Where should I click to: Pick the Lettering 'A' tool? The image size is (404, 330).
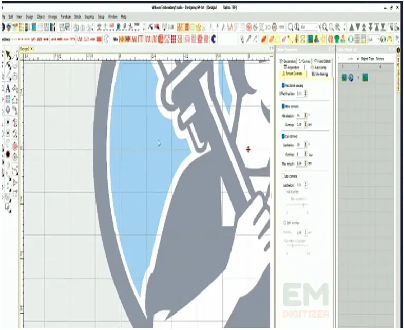8,88
